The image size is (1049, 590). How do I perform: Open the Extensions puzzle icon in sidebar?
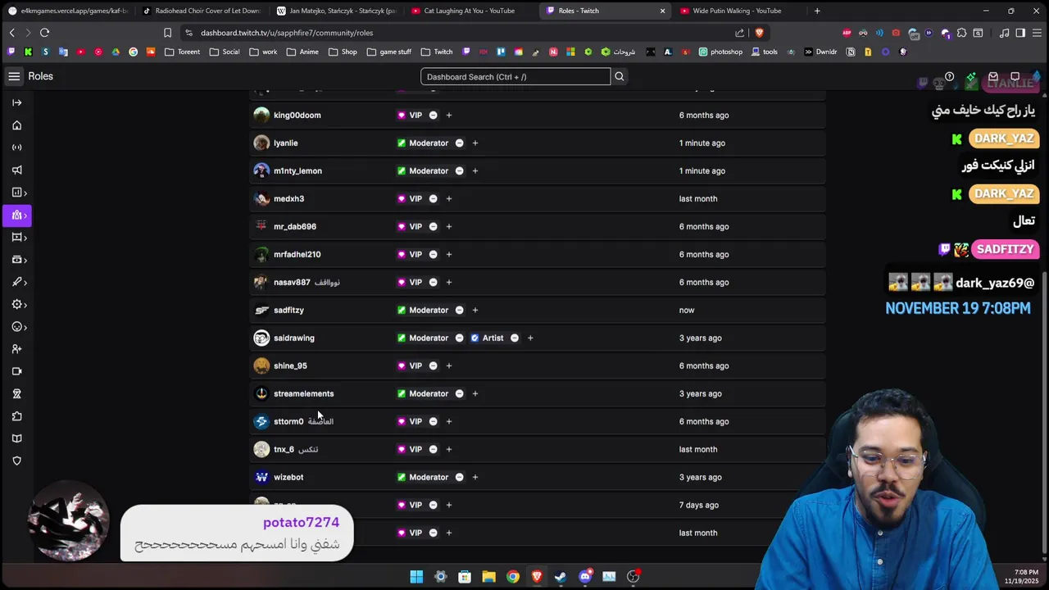pos(16,416)
